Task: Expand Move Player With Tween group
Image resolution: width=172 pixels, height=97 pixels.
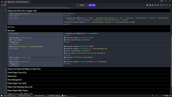Action: (x=5, y=90)
